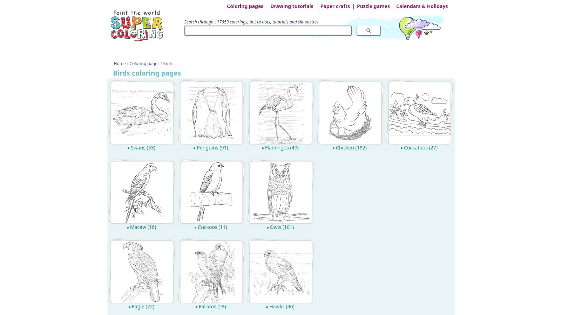Open the Coloring pages menu
This screenshot has height=315, width=561.
[x=245, y=6]
